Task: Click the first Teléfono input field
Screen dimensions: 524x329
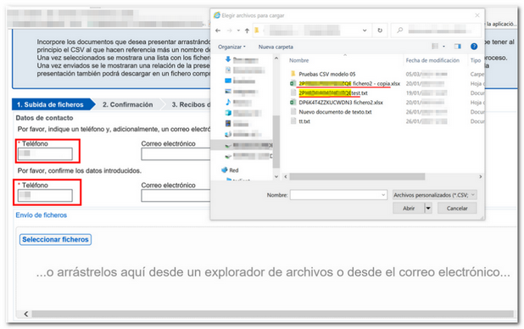Action: coord(45,154)
